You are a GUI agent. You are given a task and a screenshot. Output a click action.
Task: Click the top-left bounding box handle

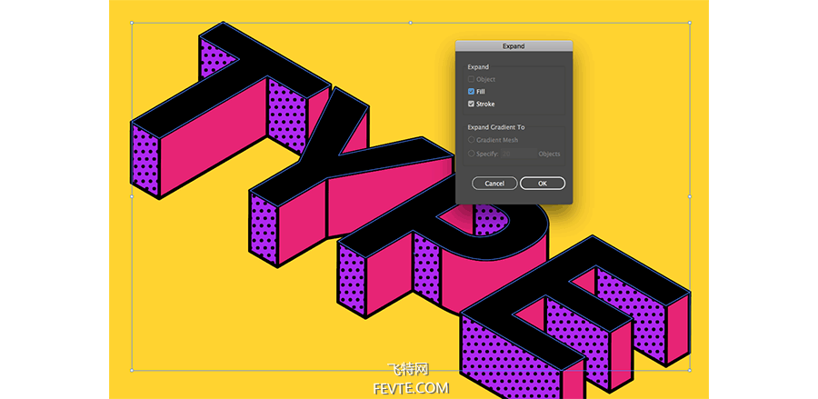tap(132, 23)
